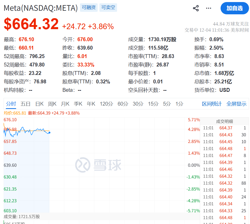
Task: Select the 周K view
Action: pos(52,104)
